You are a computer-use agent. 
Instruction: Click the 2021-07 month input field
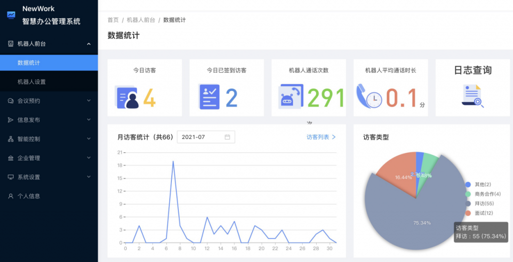pos(200,137)
